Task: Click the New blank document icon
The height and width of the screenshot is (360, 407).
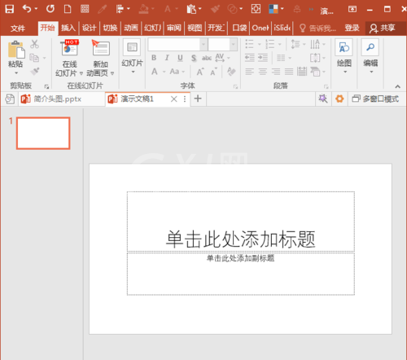Action: click(x=68, y=9)
